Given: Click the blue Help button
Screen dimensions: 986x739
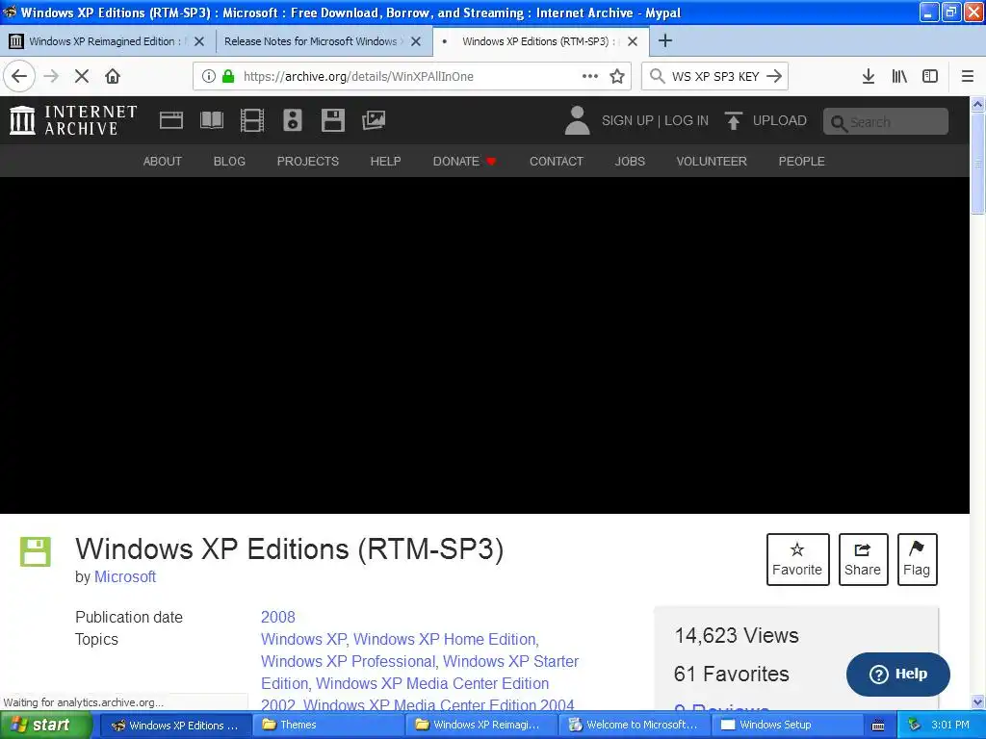Looking at the screenshot, I should click(x=898, y=674).
